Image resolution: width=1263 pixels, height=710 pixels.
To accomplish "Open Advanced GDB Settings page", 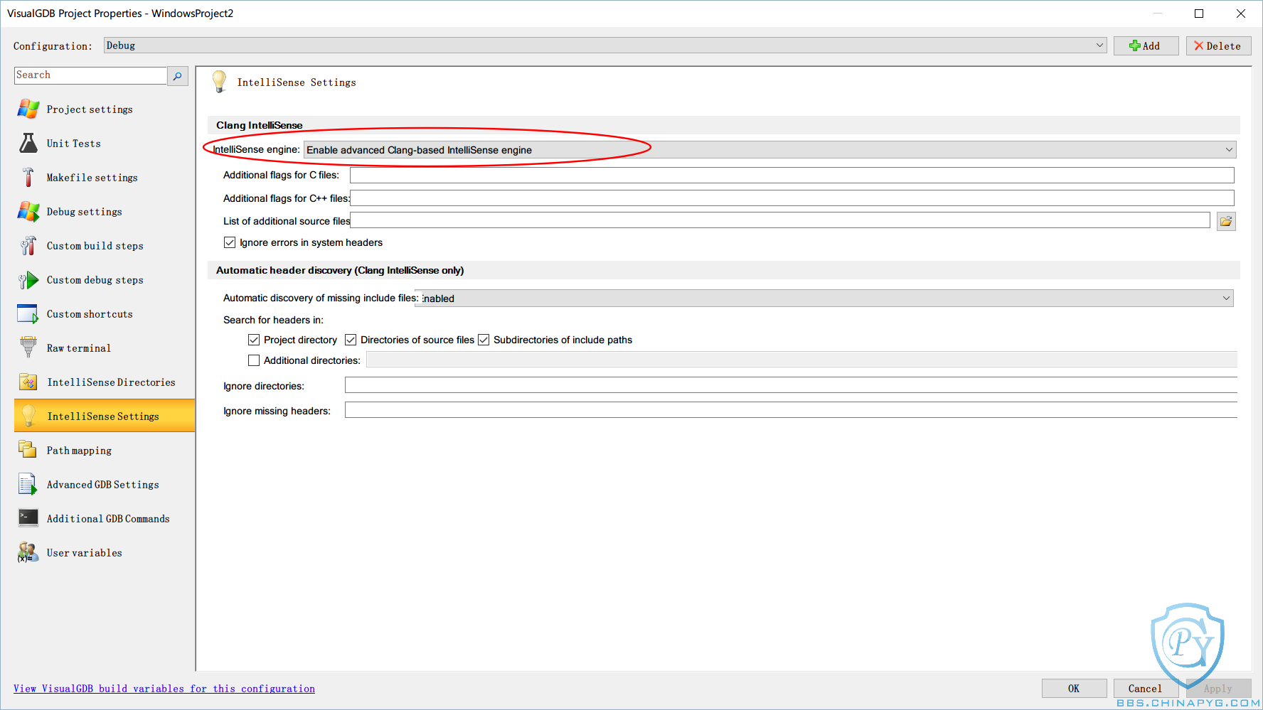I will click(x=103, y=485).
